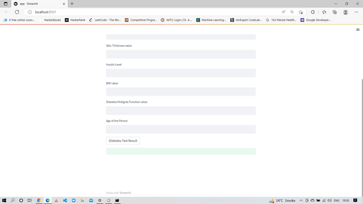Open the Hackerblocks bookmark
This screenshot has height=204, width=363.
pos(50,20)
